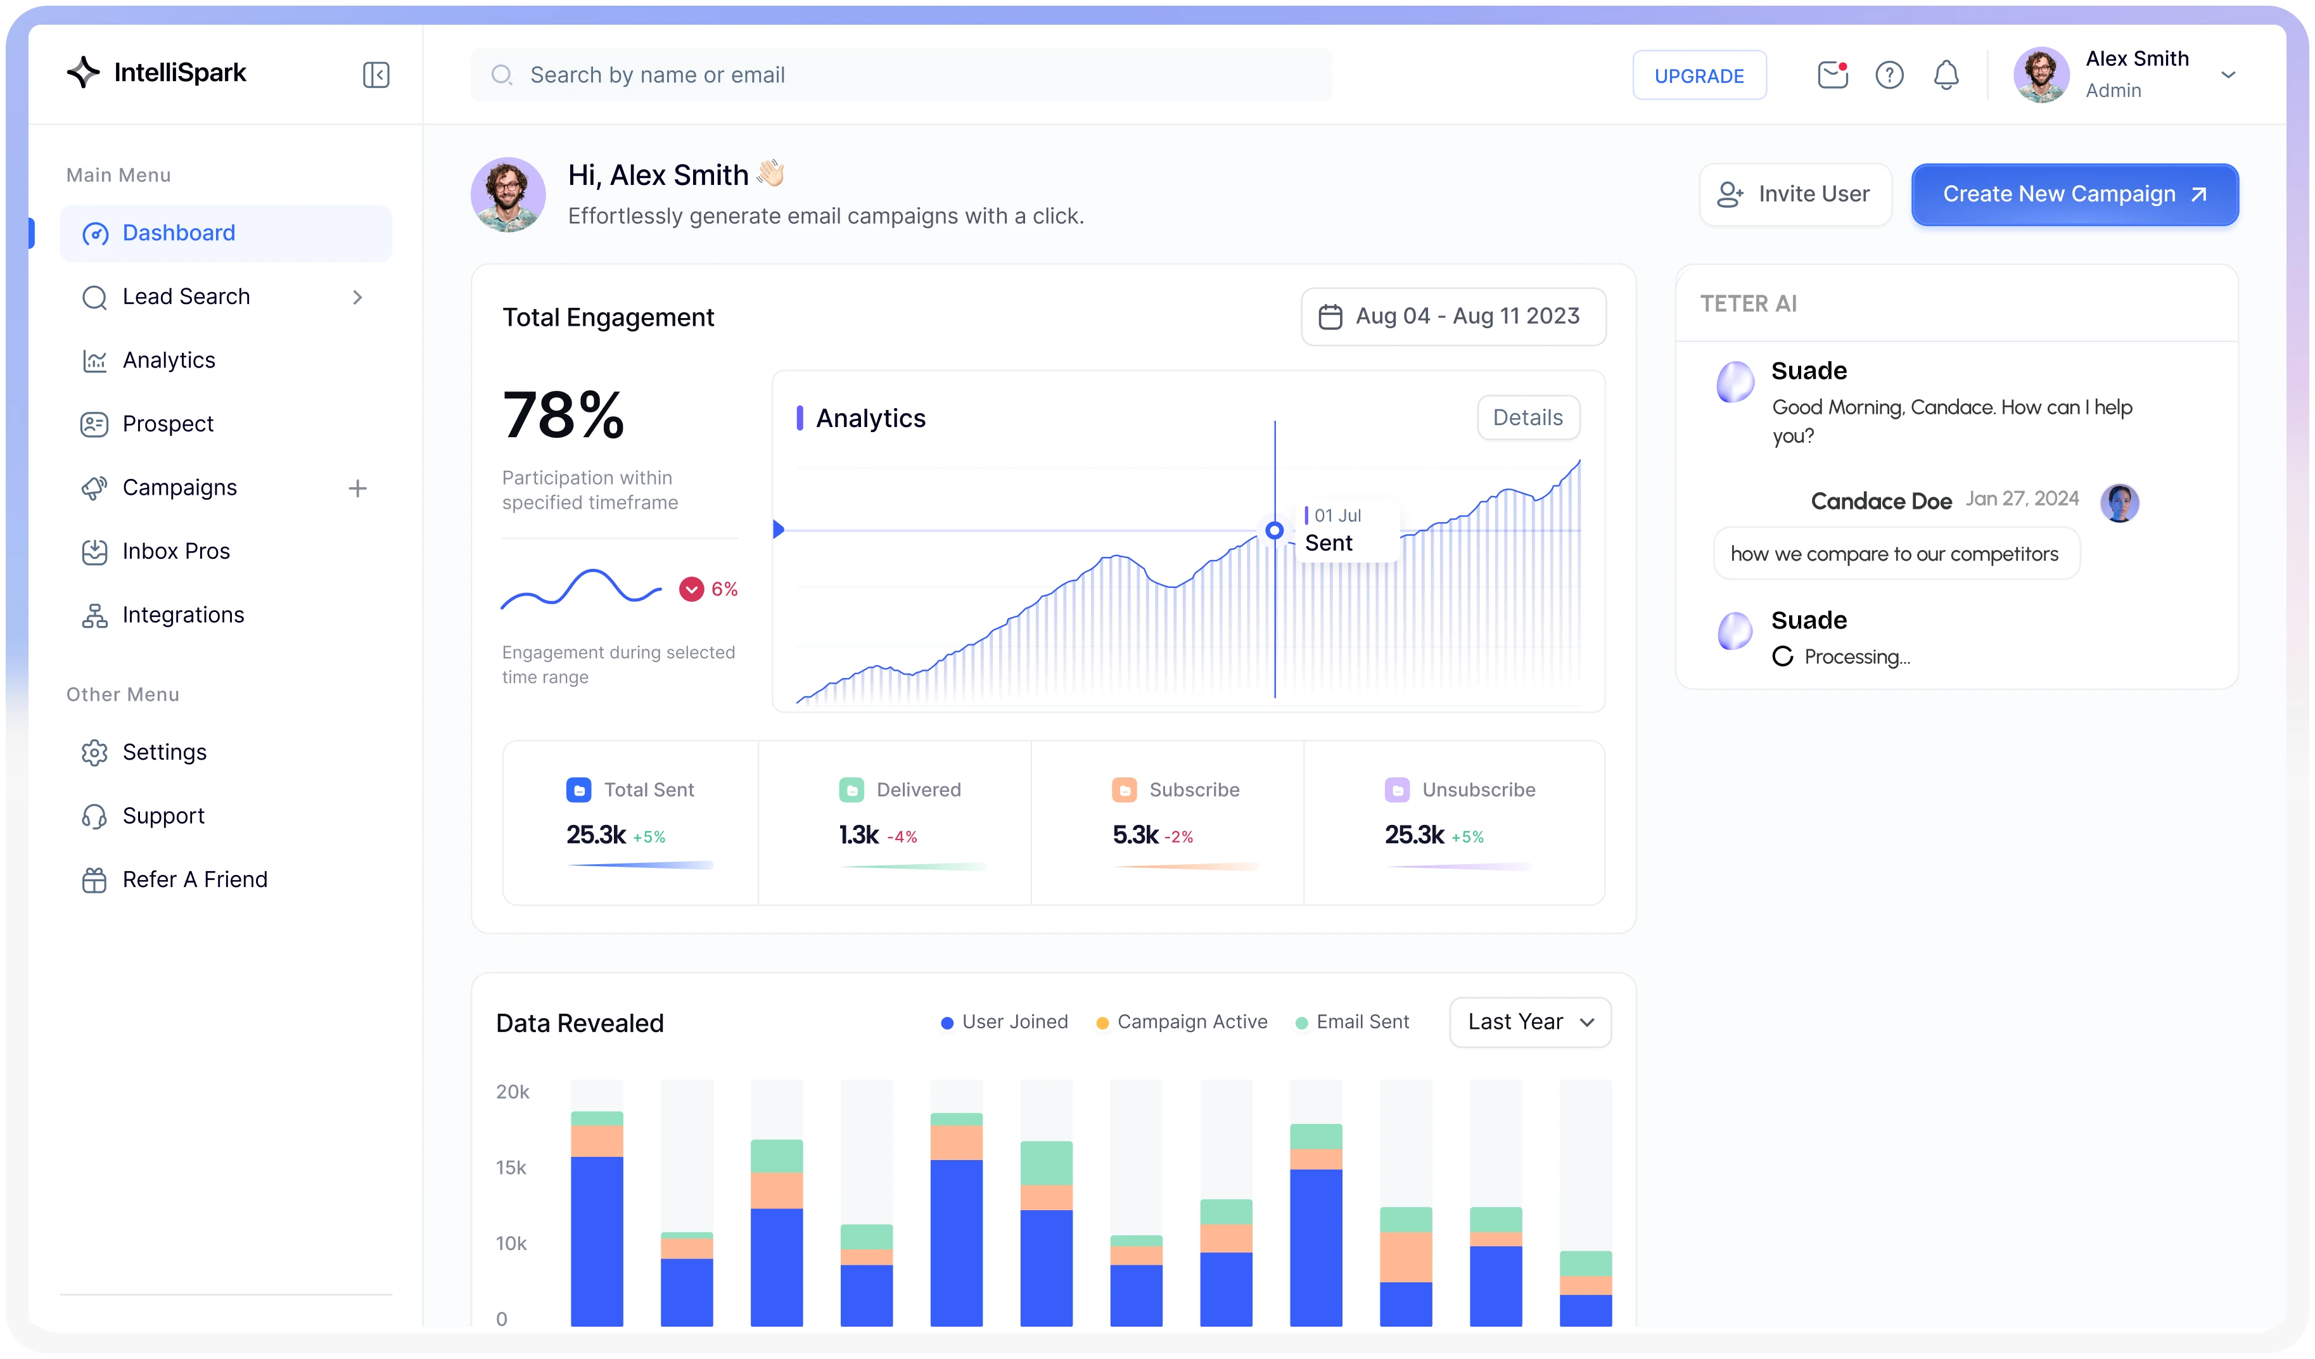The height and width of the screenshot is (1359, 2315).
Task: Click the IntelliSpark star logo
Action: point(84,72)
